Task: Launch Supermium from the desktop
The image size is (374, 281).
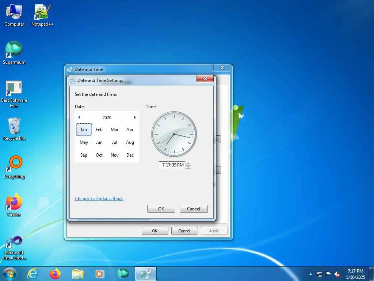Action: tap(14, 53)
